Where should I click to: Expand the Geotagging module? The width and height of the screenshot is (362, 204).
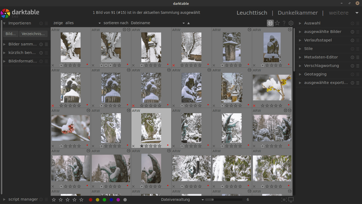pyautogui.click(x=300, y=74)
